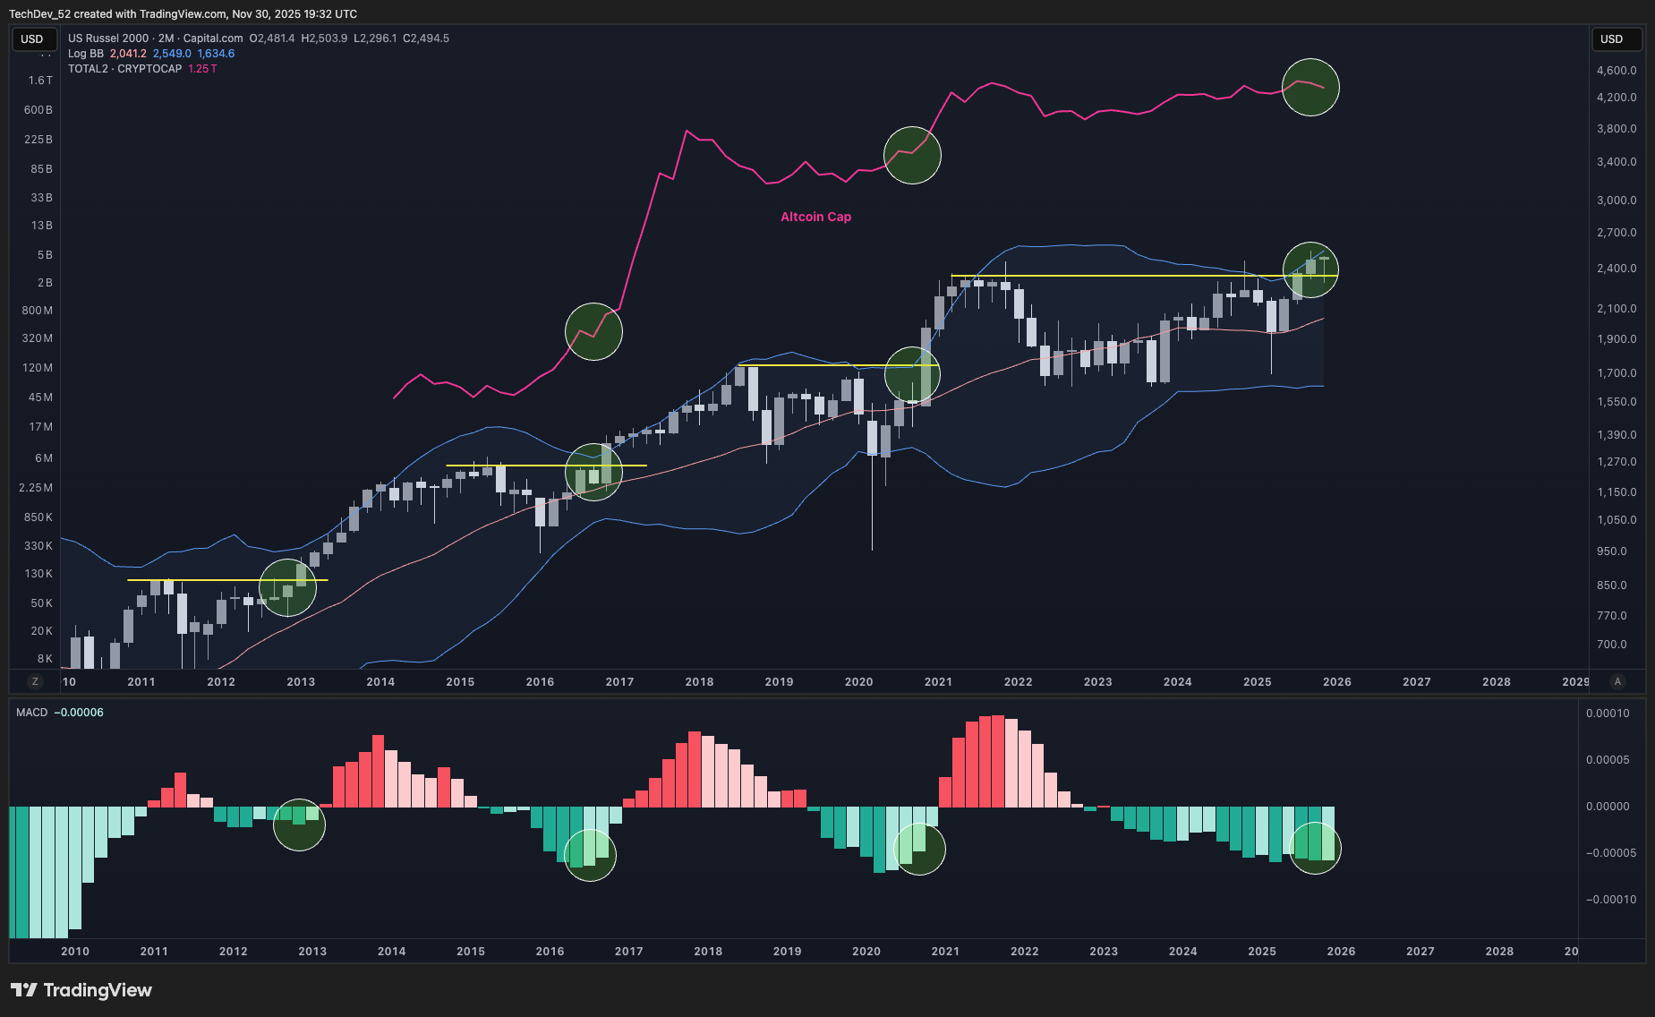Toggle the MACD indicator visibility
The image size is (1655, 1017).
click(x=30, y=712)
